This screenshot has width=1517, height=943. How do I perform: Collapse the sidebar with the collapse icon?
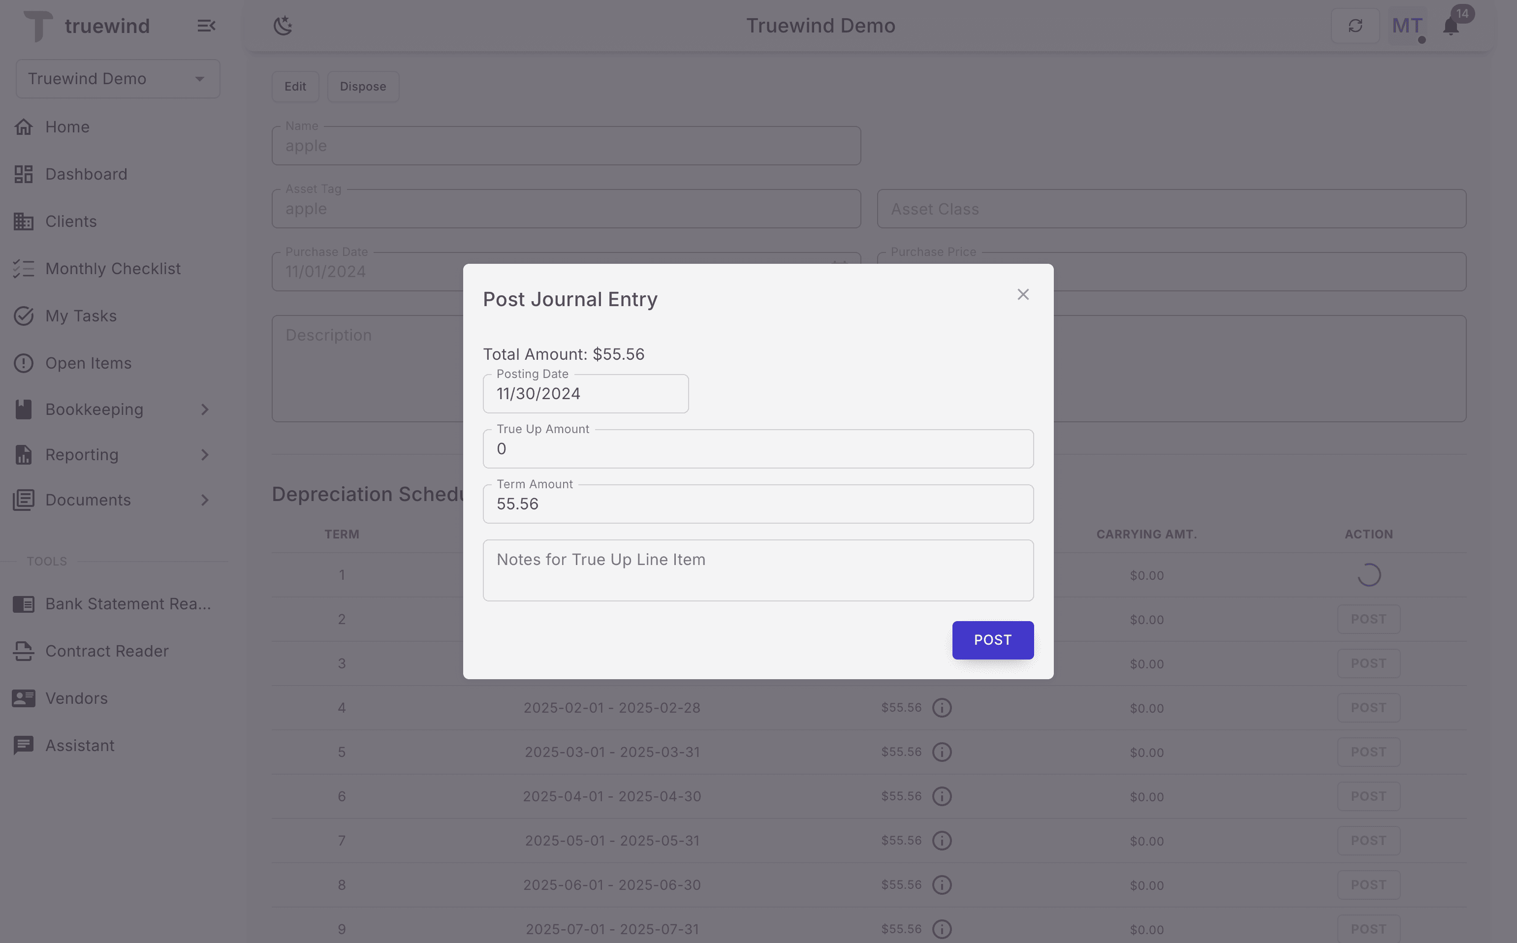point(206,26)
